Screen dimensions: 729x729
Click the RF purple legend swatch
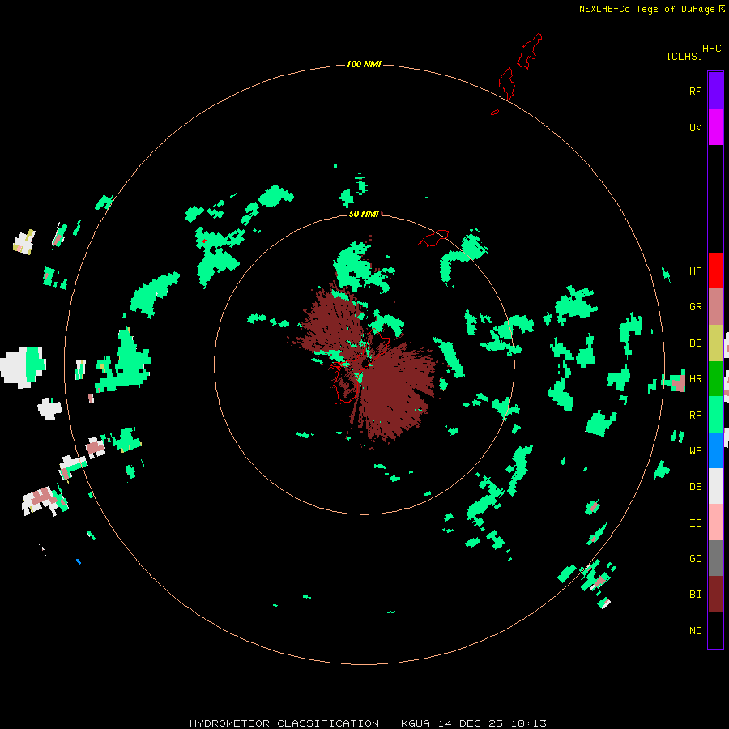(715, 91)
